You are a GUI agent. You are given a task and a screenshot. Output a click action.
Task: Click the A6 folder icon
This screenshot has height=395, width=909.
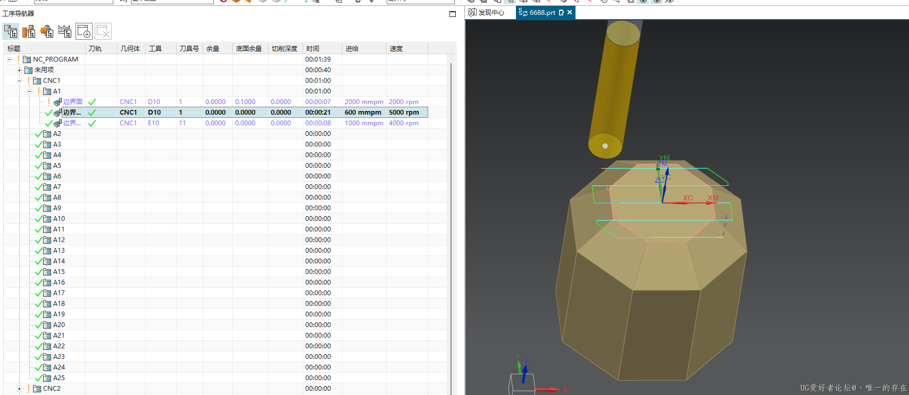[47, 176]
